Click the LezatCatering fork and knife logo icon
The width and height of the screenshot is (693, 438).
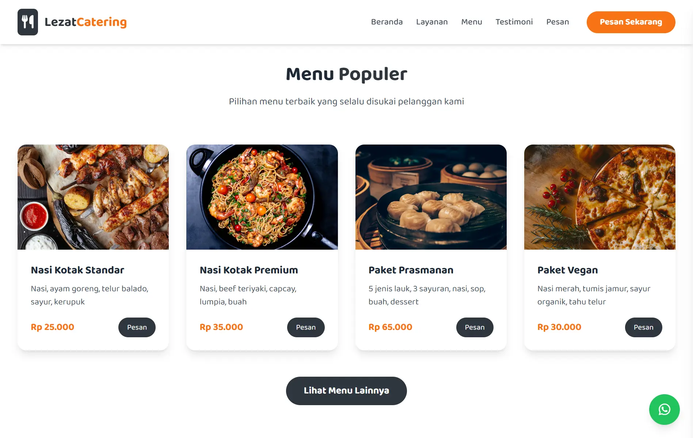(x=28, y=22)
